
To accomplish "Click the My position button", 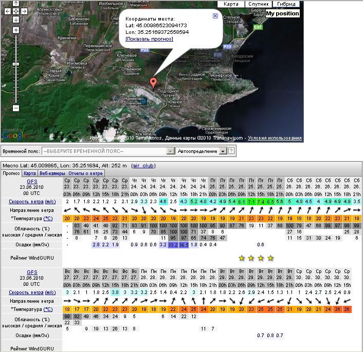I will point(282,13).
